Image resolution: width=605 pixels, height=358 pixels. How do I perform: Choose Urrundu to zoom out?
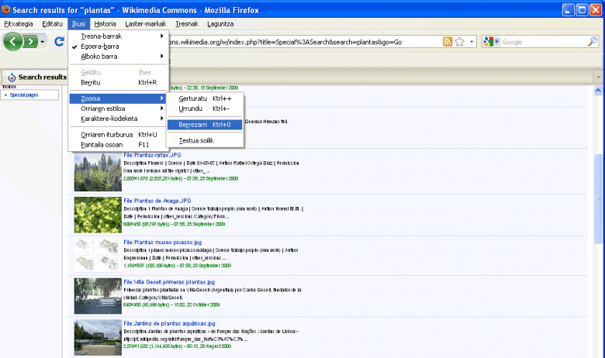pos(205,108)
